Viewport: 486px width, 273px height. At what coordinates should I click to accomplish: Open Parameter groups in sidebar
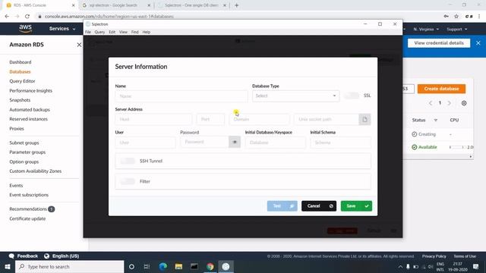[x=27, y=152]
